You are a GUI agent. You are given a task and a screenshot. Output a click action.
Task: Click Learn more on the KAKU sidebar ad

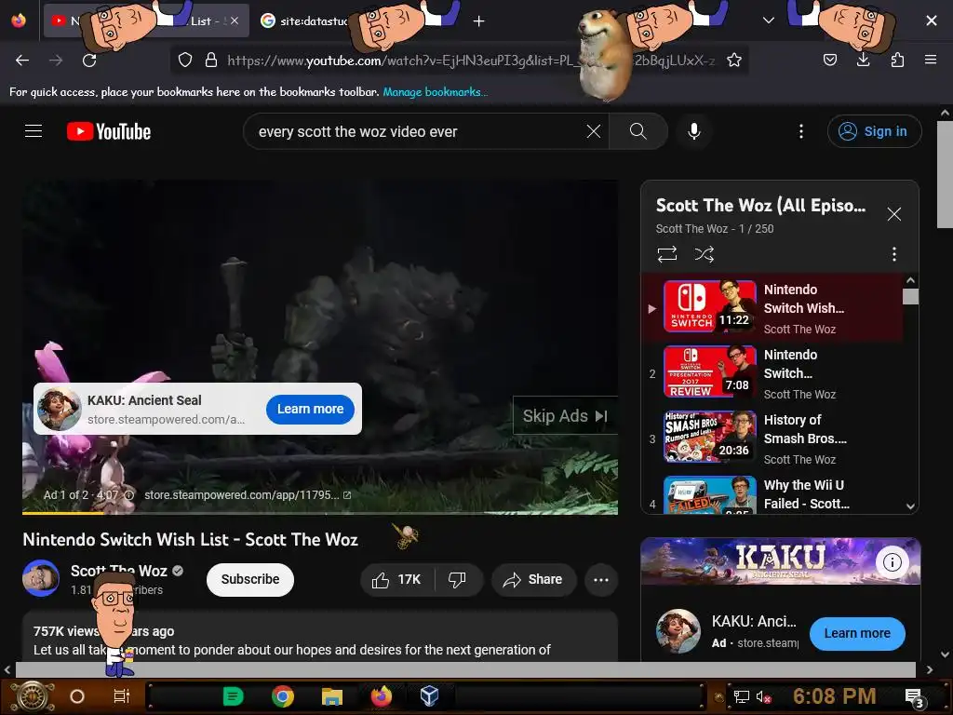click(857, 633)
